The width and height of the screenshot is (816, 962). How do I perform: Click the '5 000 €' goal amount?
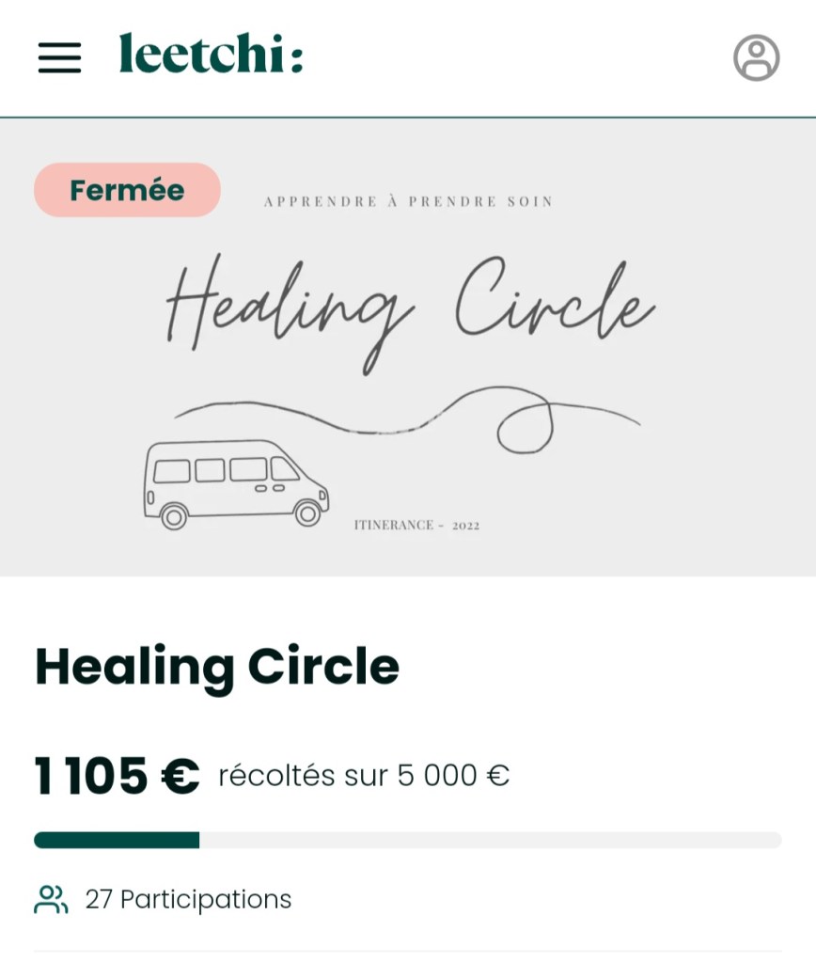point(453,776)
